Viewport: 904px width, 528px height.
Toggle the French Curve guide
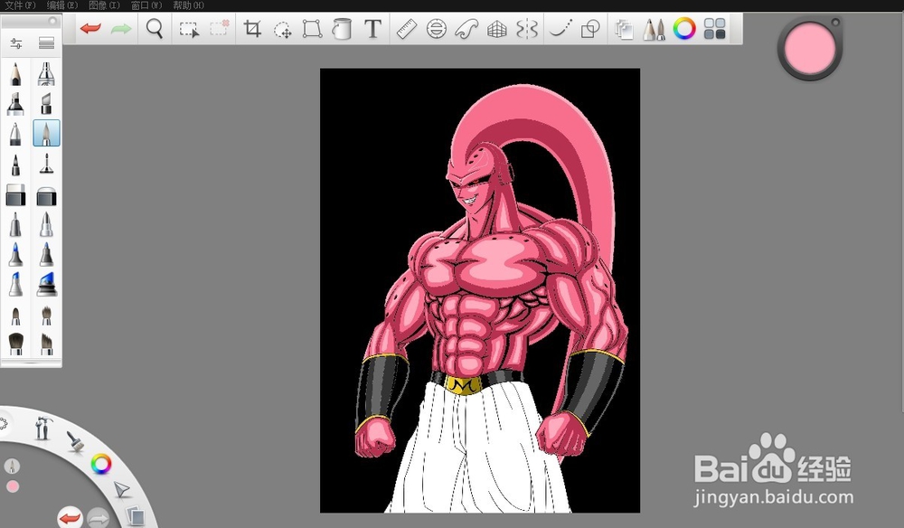click(466, 28)
